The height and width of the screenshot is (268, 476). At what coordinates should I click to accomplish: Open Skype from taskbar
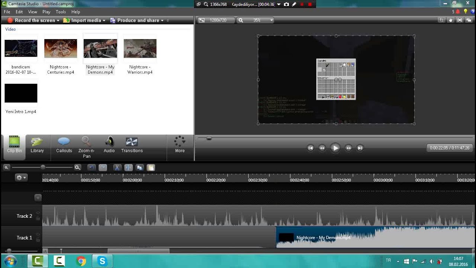pos(102,261)
